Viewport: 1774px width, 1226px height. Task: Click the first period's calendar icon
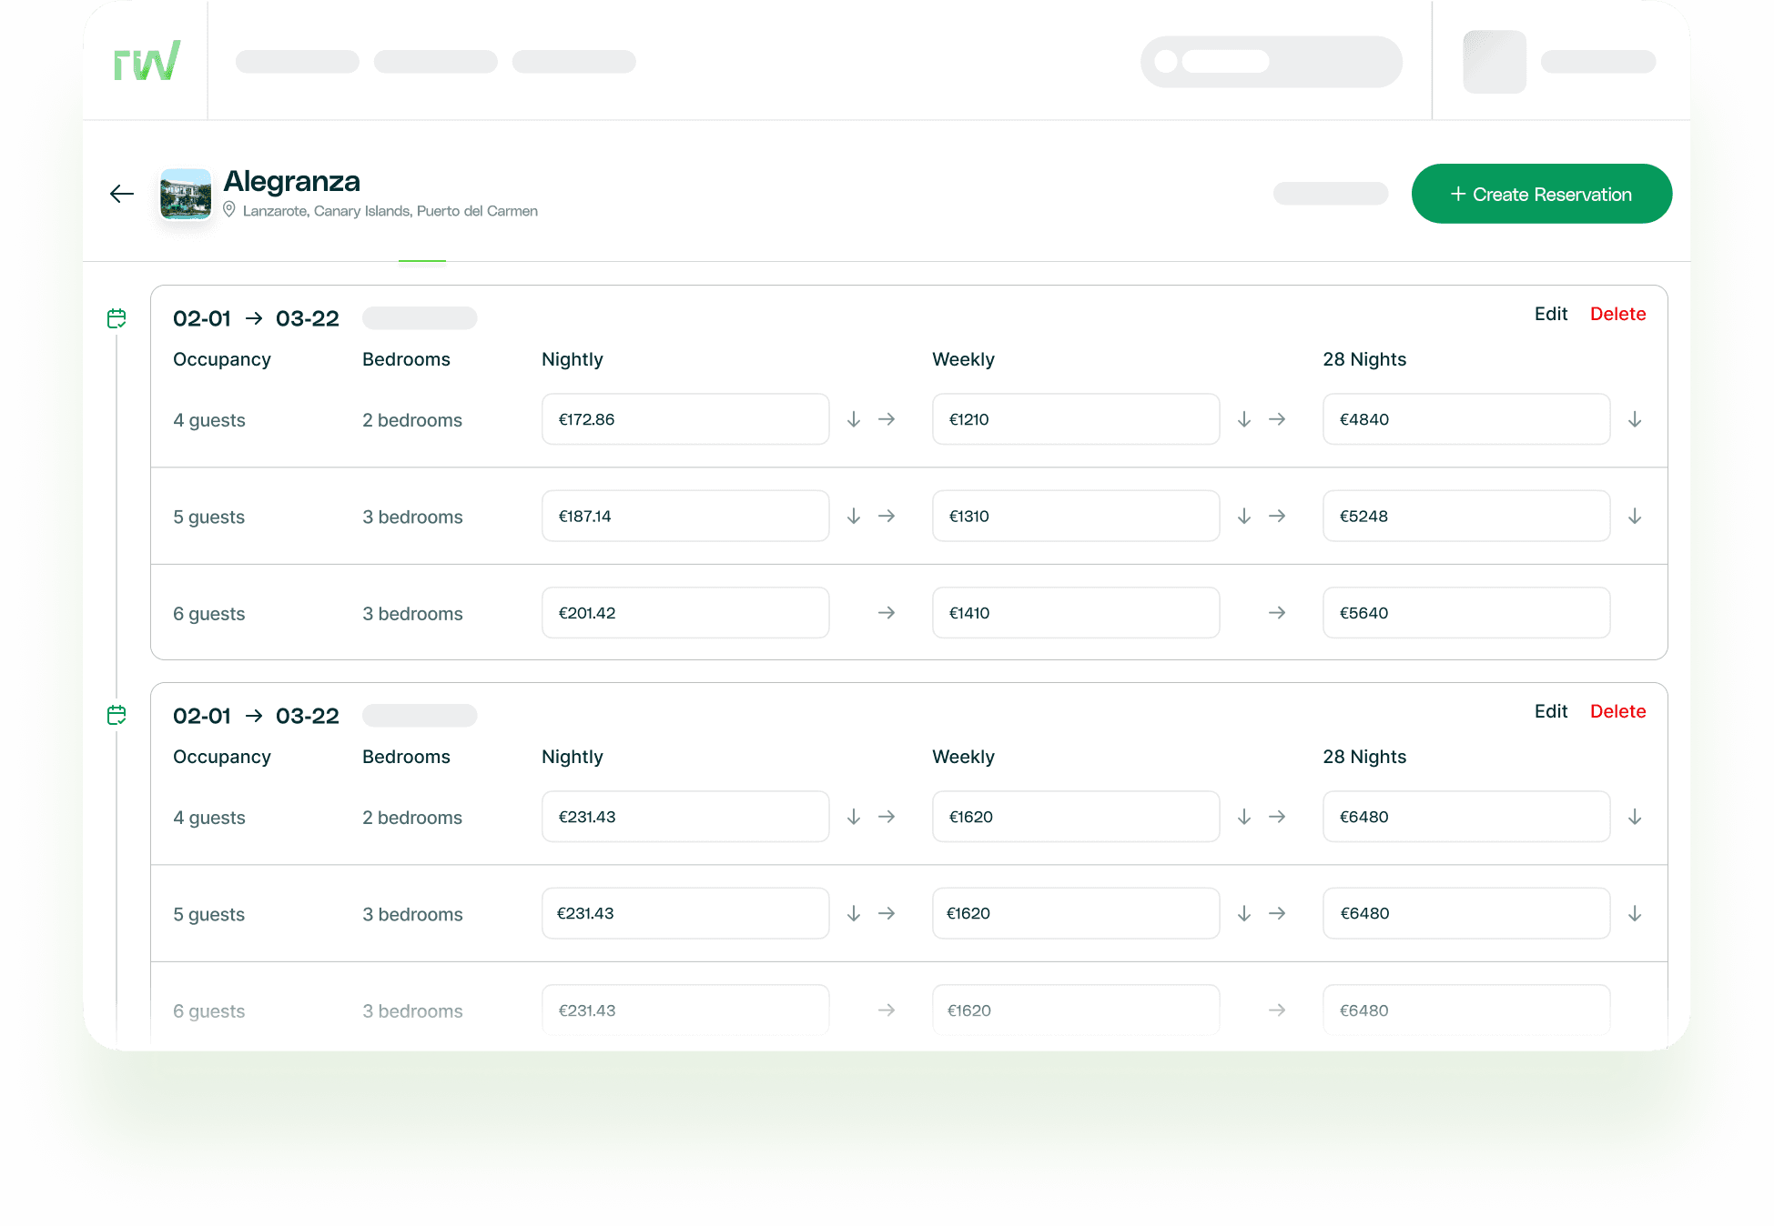[x=117, y=318]
